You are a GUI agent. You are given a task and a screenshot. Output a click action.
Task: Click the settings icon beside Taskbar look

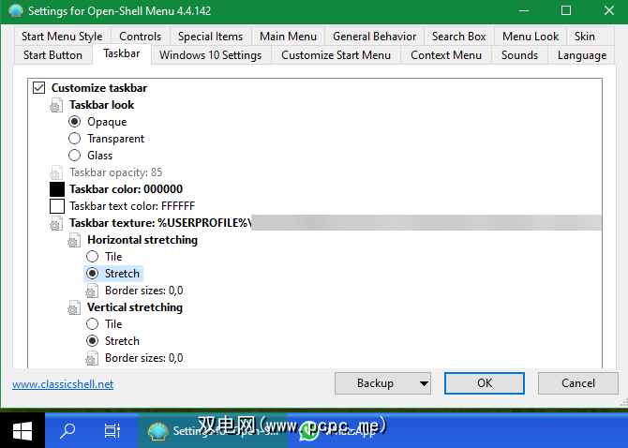click(x=56, y=105)
